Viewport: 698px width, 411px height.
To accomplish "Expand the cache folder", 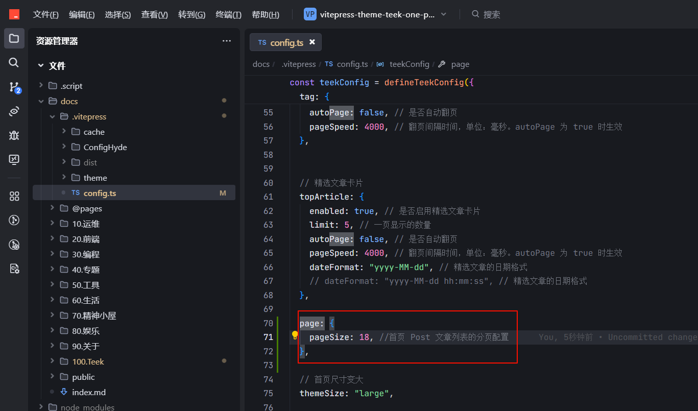I will point(134,132).
